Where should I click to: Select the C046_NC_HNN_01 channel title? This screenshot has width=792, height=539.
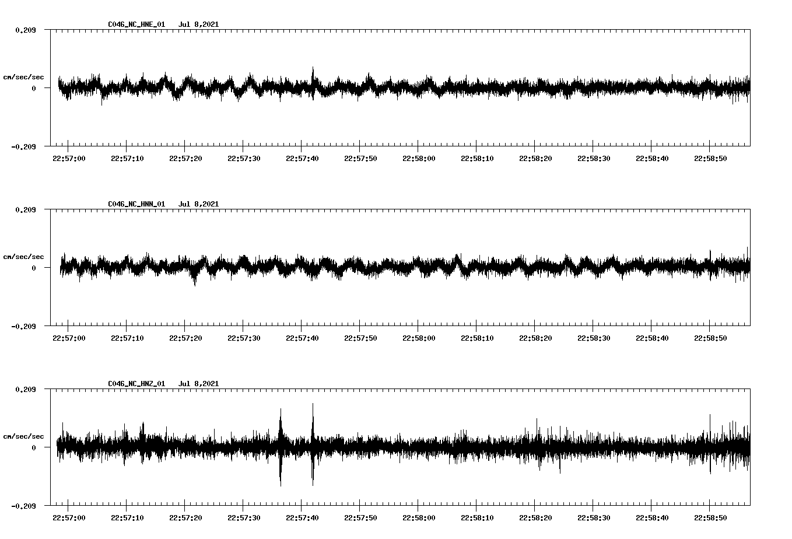click(x=135, y=204)
